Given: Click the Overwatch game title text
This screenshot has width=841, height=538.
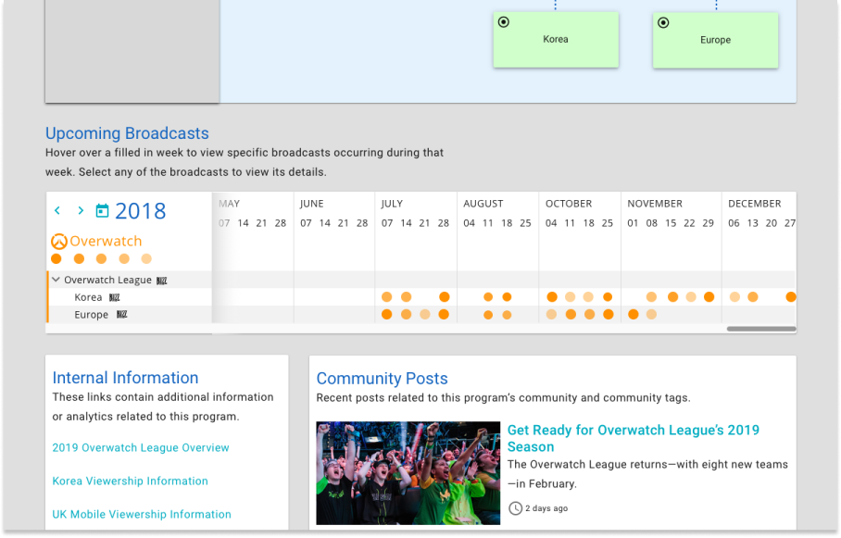Looking at the screenshot, I should coord(106,242).
